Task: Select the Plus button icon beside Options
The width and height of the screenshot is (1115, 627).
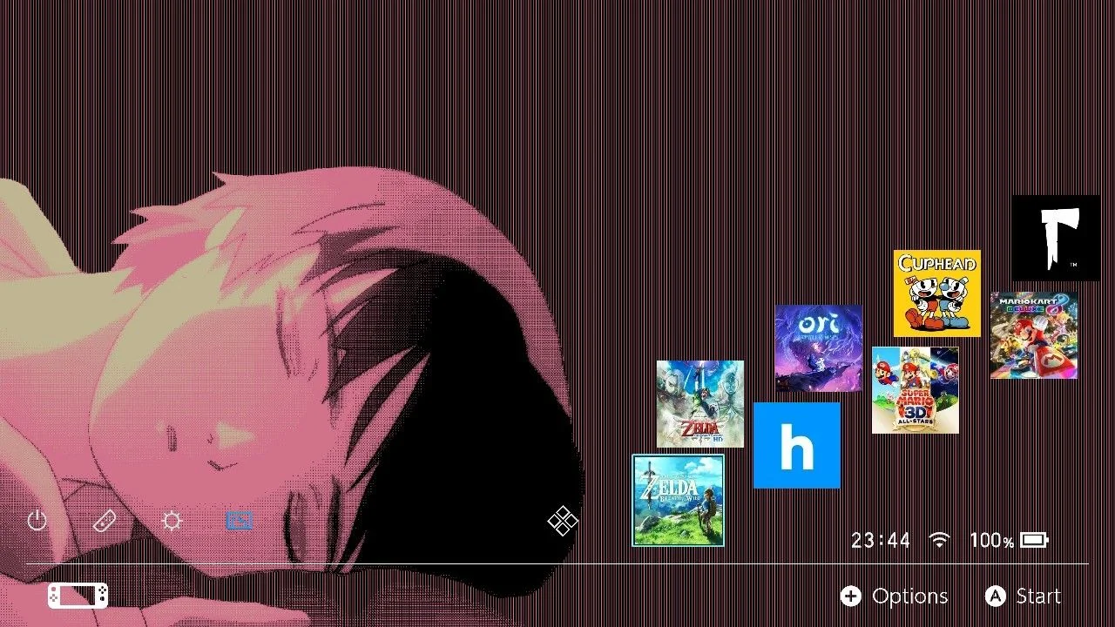Action: pyautogui.click(x=850, y=596)
